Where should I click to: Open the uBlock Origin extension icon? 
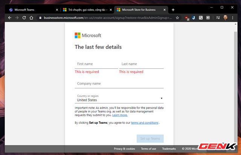(186, 17)
